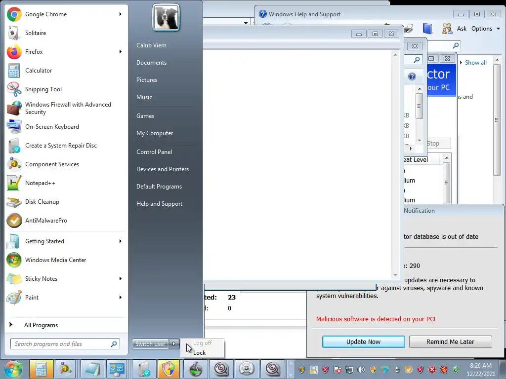Open Help and Support from the Start menu

tap(159, 204)
